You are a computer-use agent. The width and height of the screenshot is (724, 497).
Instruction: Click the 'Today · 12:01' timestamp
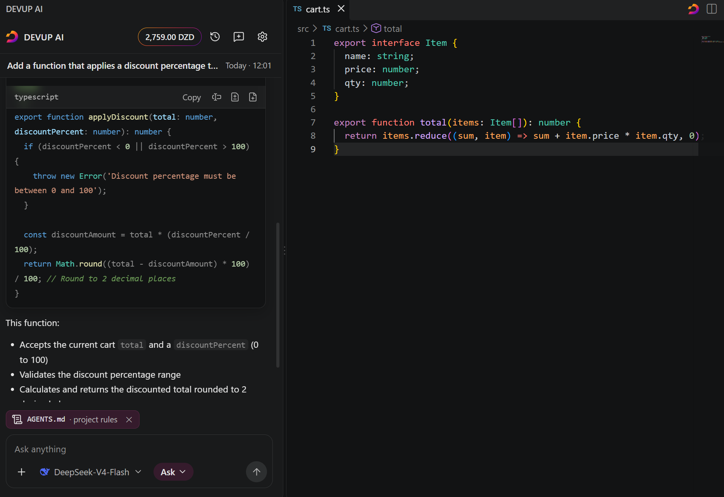pos(248,66)
